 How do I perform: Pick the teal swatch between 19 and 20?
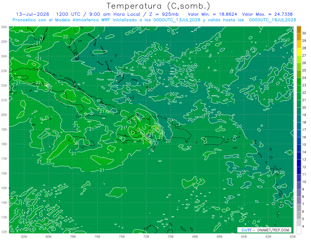(x=299, y=112)
